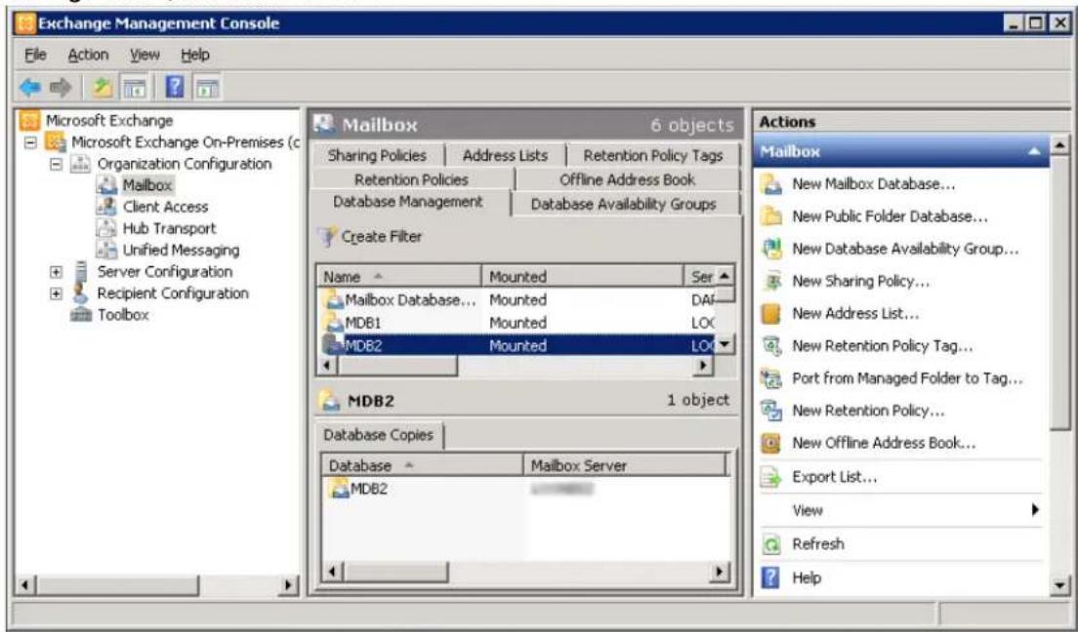Click the New Database Availability Group icon
This screenshot has width=1078, height=632.
[x=771, y=249]
